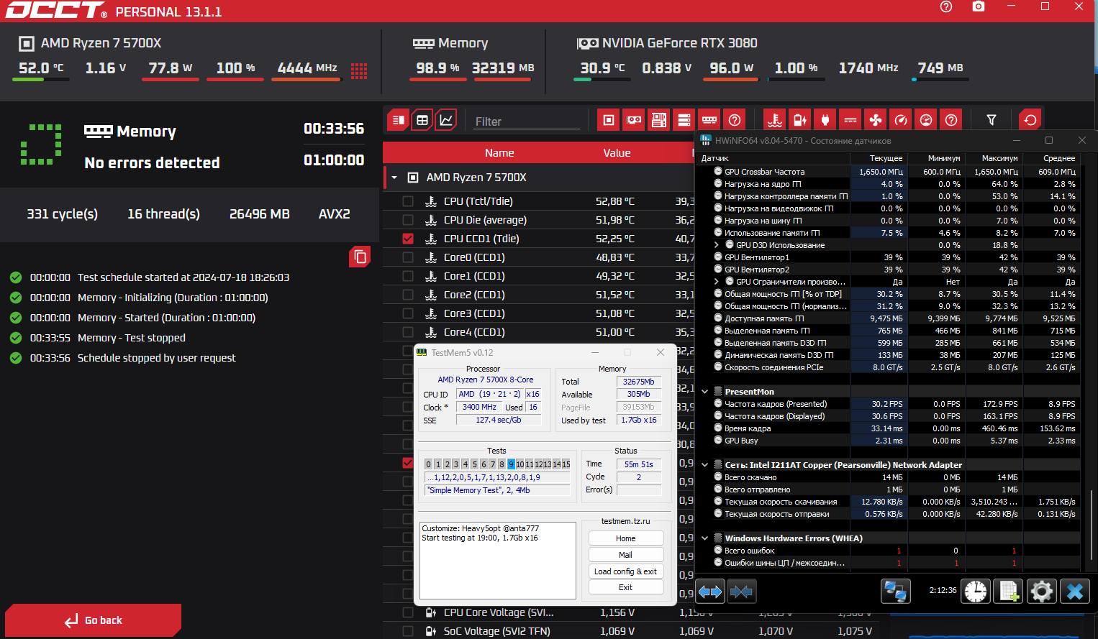Collapse Intel I211AT Network Adapter section

coord(705,465)
